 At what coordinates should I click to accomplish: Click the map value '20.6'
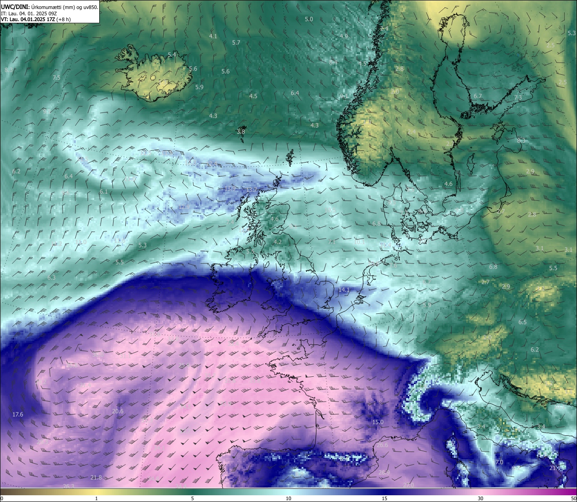pyautogui.click(x=118, y=411)
